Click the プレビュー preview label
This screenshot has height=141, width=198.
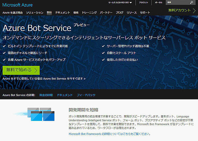pyautogui.click(x=82, y=25)
